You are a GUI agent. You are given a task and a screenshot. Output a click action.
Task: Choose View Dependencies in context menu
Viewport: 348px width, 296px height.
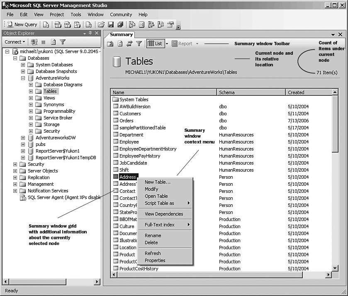coord(165,214)
